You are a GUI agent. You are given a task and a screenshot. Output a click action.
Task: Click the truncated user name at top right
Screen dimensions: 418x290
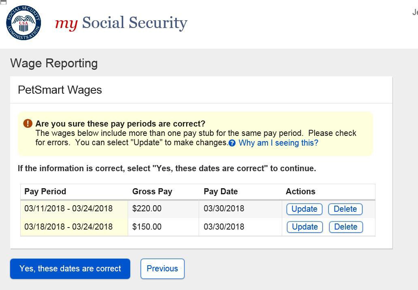415,13
